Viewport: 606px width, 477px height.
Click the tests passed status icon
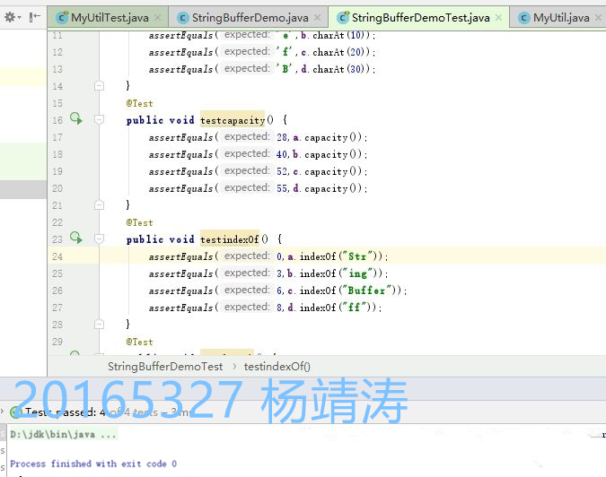16,412
